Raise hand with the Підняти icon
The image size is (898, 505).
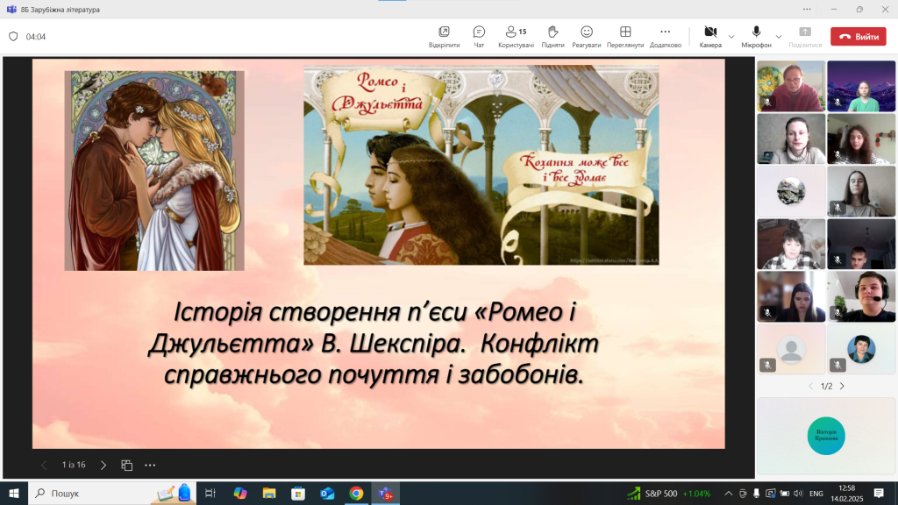click(x=552, y=36)
